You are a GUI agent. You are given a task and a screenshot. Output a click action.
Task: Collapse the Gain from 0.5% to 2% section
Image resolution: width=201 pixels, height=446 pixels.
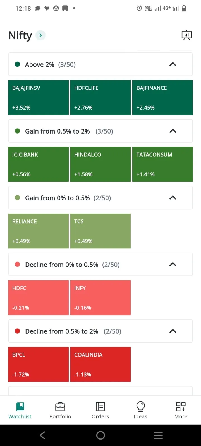[173, 131]
